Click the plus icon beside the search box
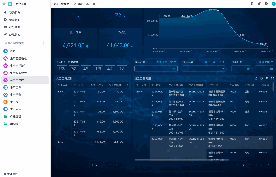Viewport: 276px width, 177px height. point(46,43)
